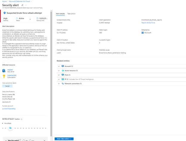Click the left pane vertical scrollbar
186x141 pixels.
pyautogui.click(x=51, y=74)
